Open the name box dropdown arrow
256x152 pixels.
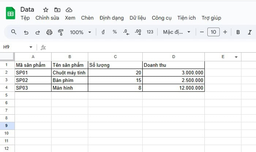tap(31, 47)
